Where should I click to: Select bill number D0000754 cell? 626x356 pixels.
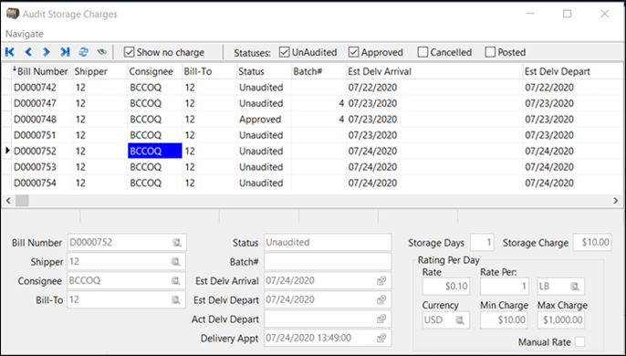[x=42, y=183]
